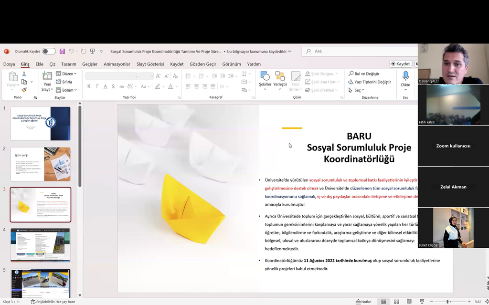Screen dimensions: 489x305
Task: Toggle the Otomatik Kaydet switch
Action: (x=49, y=51)
